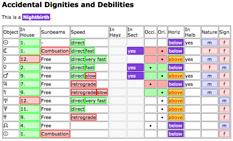Click Neptune's 11. house cell

[30, 109]
